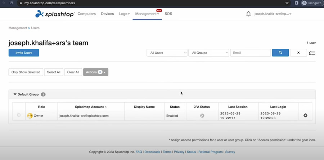Open the notifications bell
The width and height of the screenshot is (324, 160).
click(248, 14)
